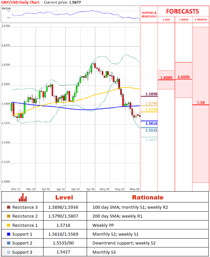Click the 1.5790 resistance level label

151,104
